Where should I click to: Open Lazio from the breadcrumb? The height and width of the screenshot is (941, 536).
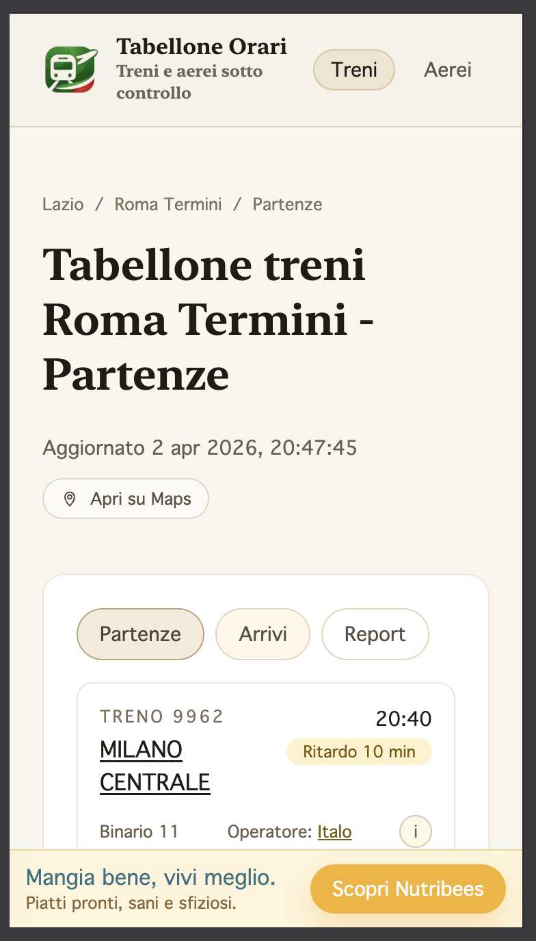coord(62,204)
